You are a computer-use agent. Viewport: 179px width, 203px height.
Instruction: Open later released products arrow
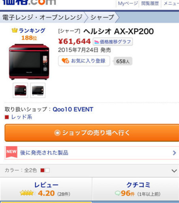tap(174, 153)
